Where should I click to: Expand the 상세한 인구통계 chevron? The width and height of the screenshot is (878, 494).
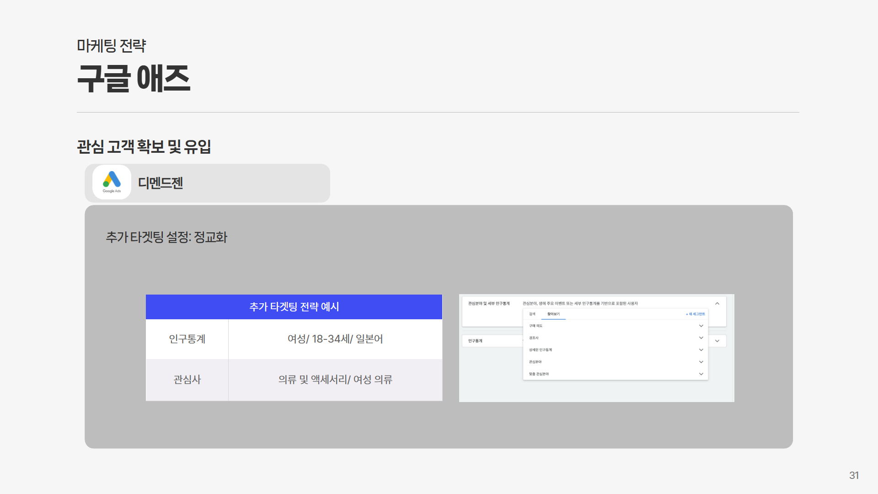click(x=701, y=350)
